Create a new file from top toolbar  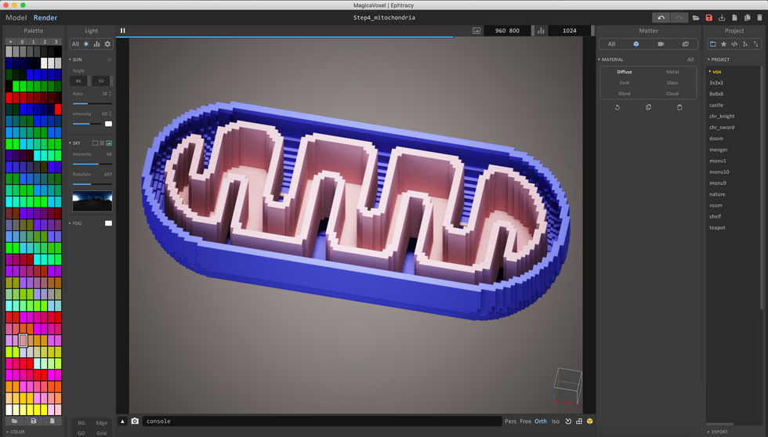(x=734, y=17)
